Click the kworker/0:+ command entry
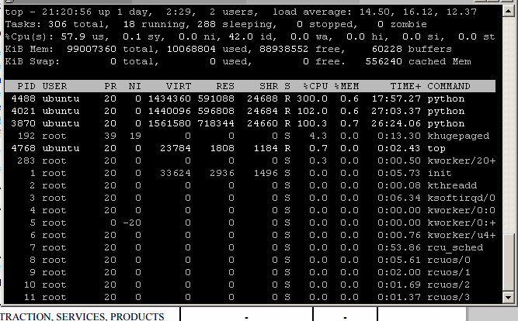Image resolution: width=518 pixels, height=321 pixels. coord(461,223)
